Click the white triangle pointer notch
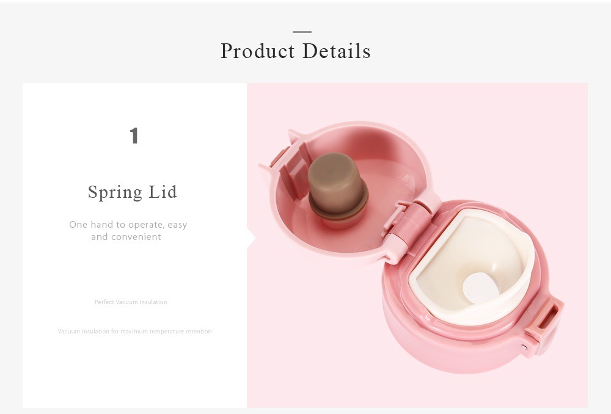The image size is (611, 414). tap(251, 238)
